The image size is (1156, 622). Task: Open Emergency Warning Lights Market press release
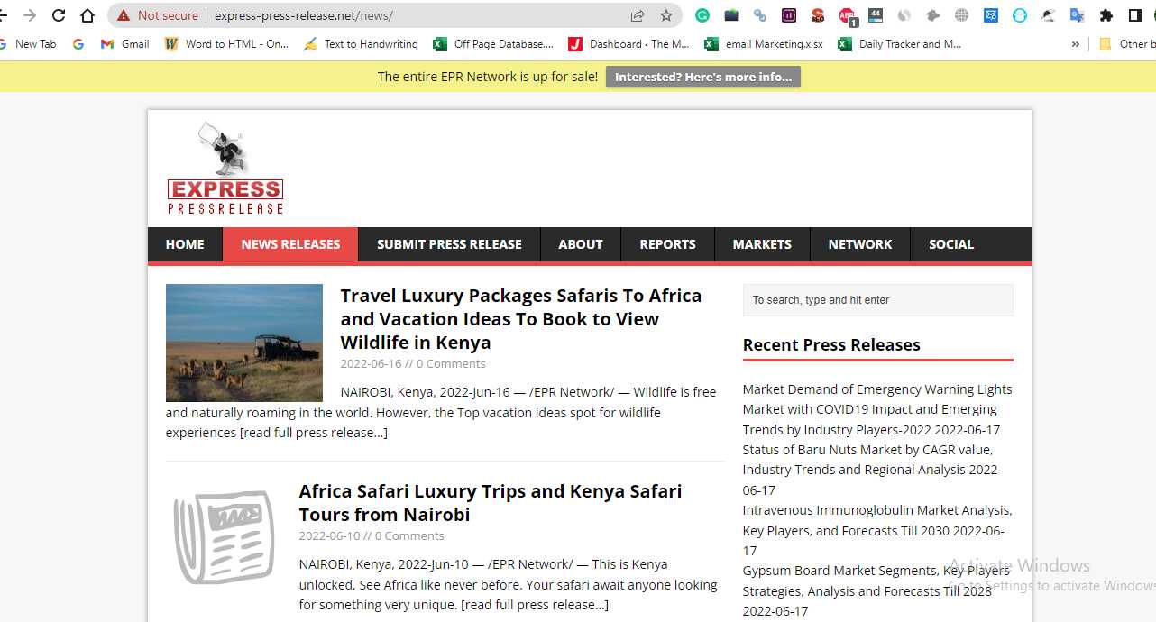(x=877, y=409)
